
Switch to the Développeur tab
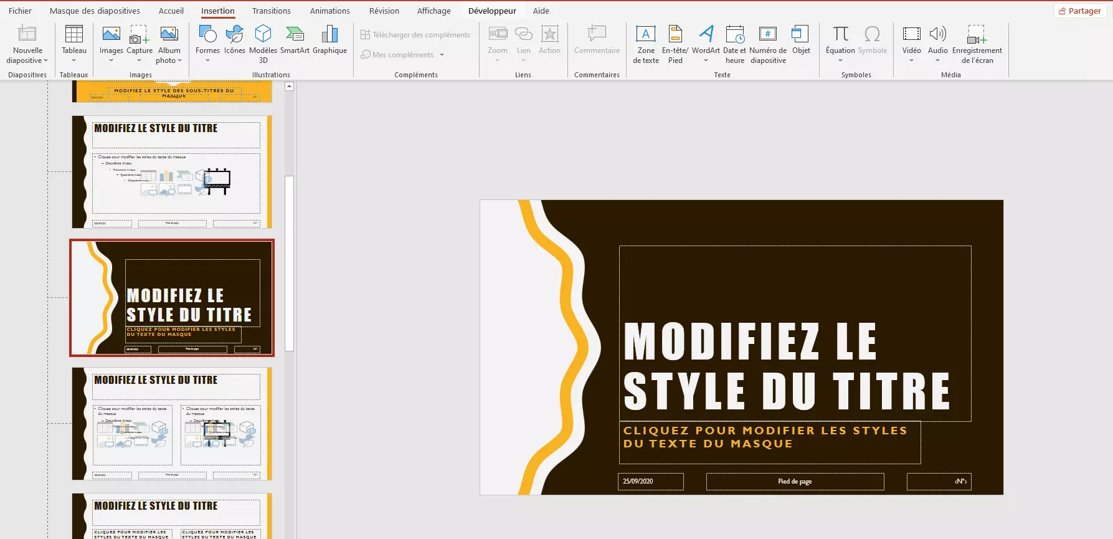click(x=492, y=11)
